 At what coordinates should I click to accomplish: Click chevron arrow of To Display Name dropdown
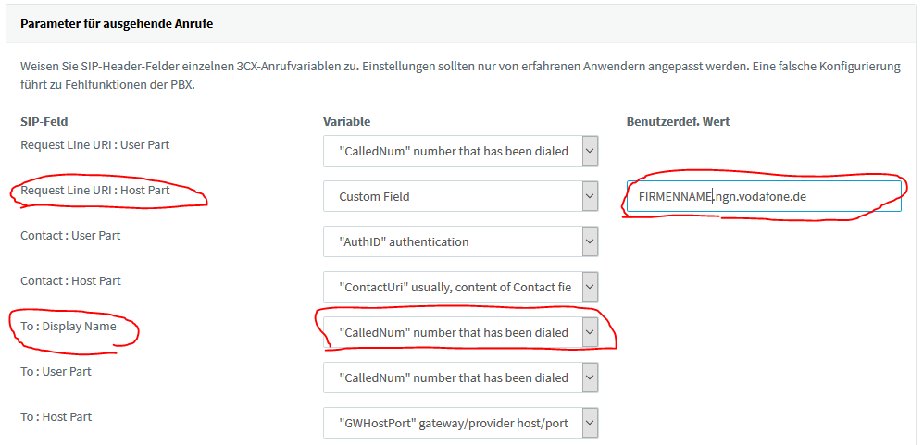(x=590, y=332)
